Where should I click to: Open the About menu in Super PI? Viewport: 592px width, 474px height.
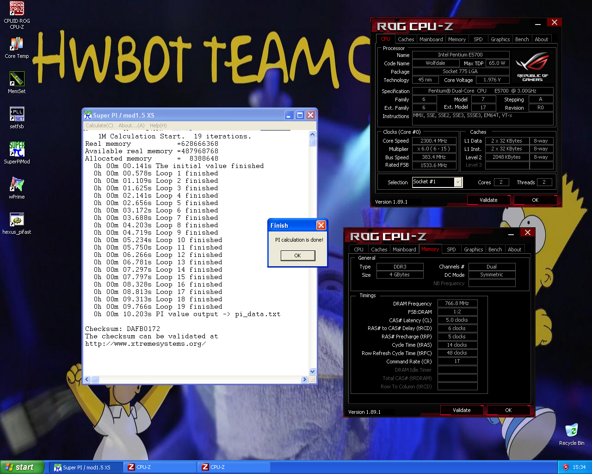(131, 125)
